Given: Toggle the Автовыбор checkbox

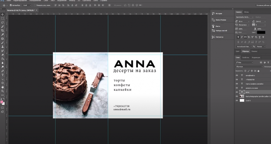Looking at the screenshot, I should coord(11,5).
